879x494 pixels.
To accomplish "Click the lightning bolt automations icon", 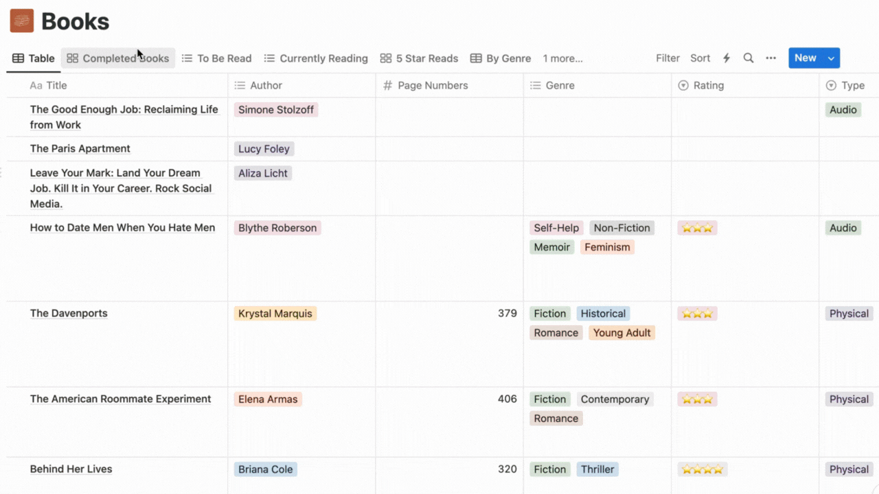I will coord(727,58).
